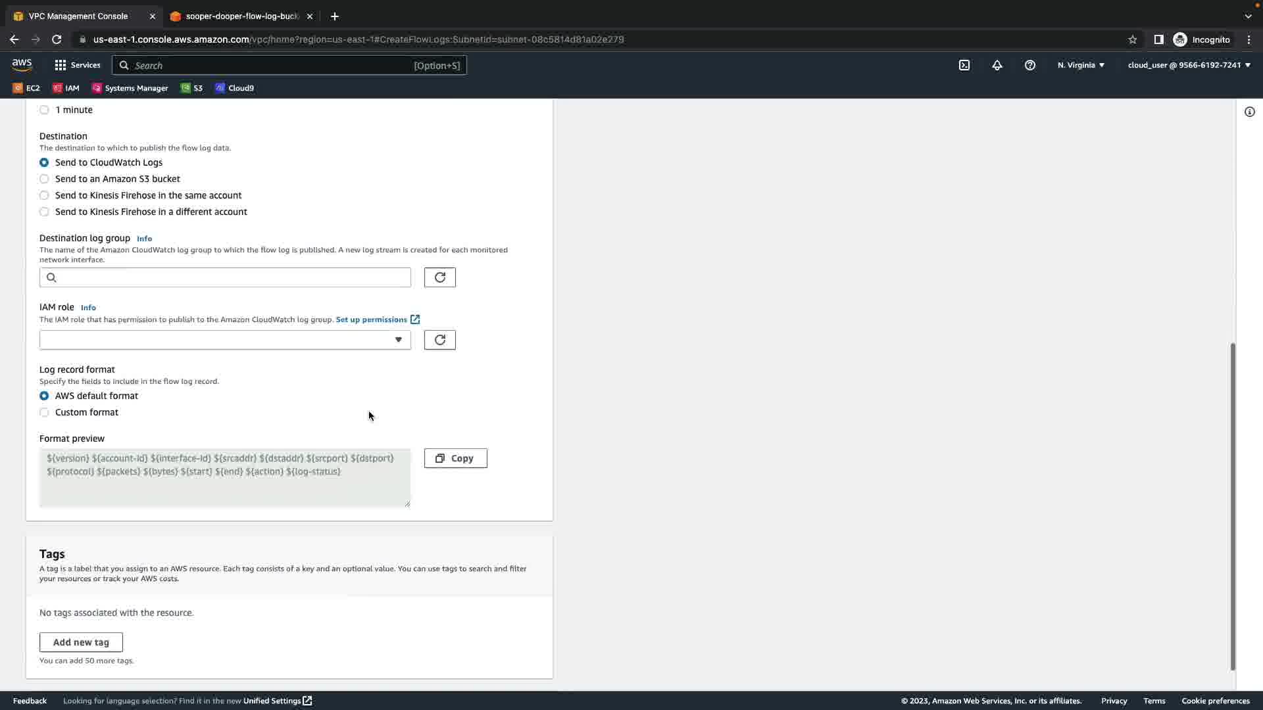Bookmark page with star icon
Screen dimensions: 1263x710
pyautogui.click(x=1132, y=39)
